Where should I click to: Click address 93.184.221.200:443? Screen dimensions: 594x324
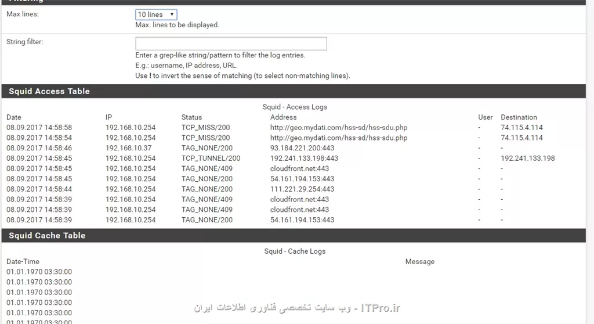[302, 148]
